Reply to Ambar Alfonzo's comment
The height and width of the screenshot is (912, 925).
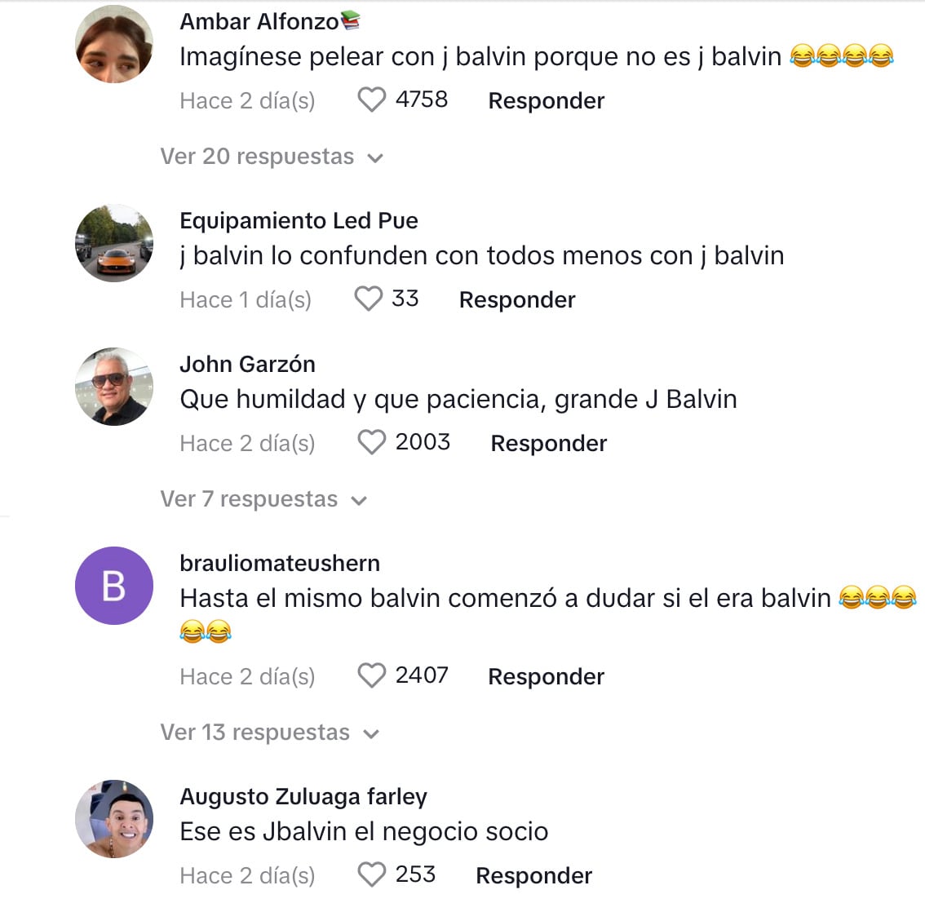[547, 101]
